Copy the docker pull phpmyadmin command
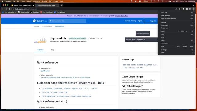The height and width of the screenshot is (111, 197). [141, 39]
